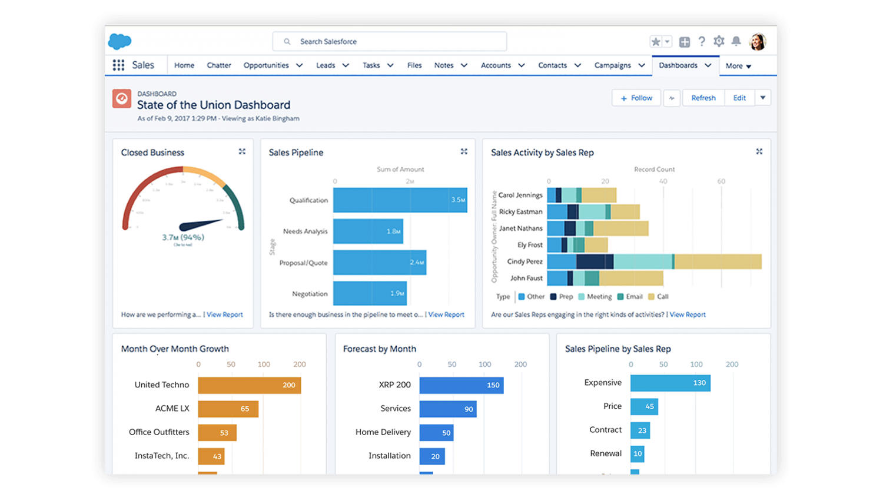This screenshot has height=497, width=883.
Task: Open Salesforce Help via question mark icon
Action: tap(702, 41)
